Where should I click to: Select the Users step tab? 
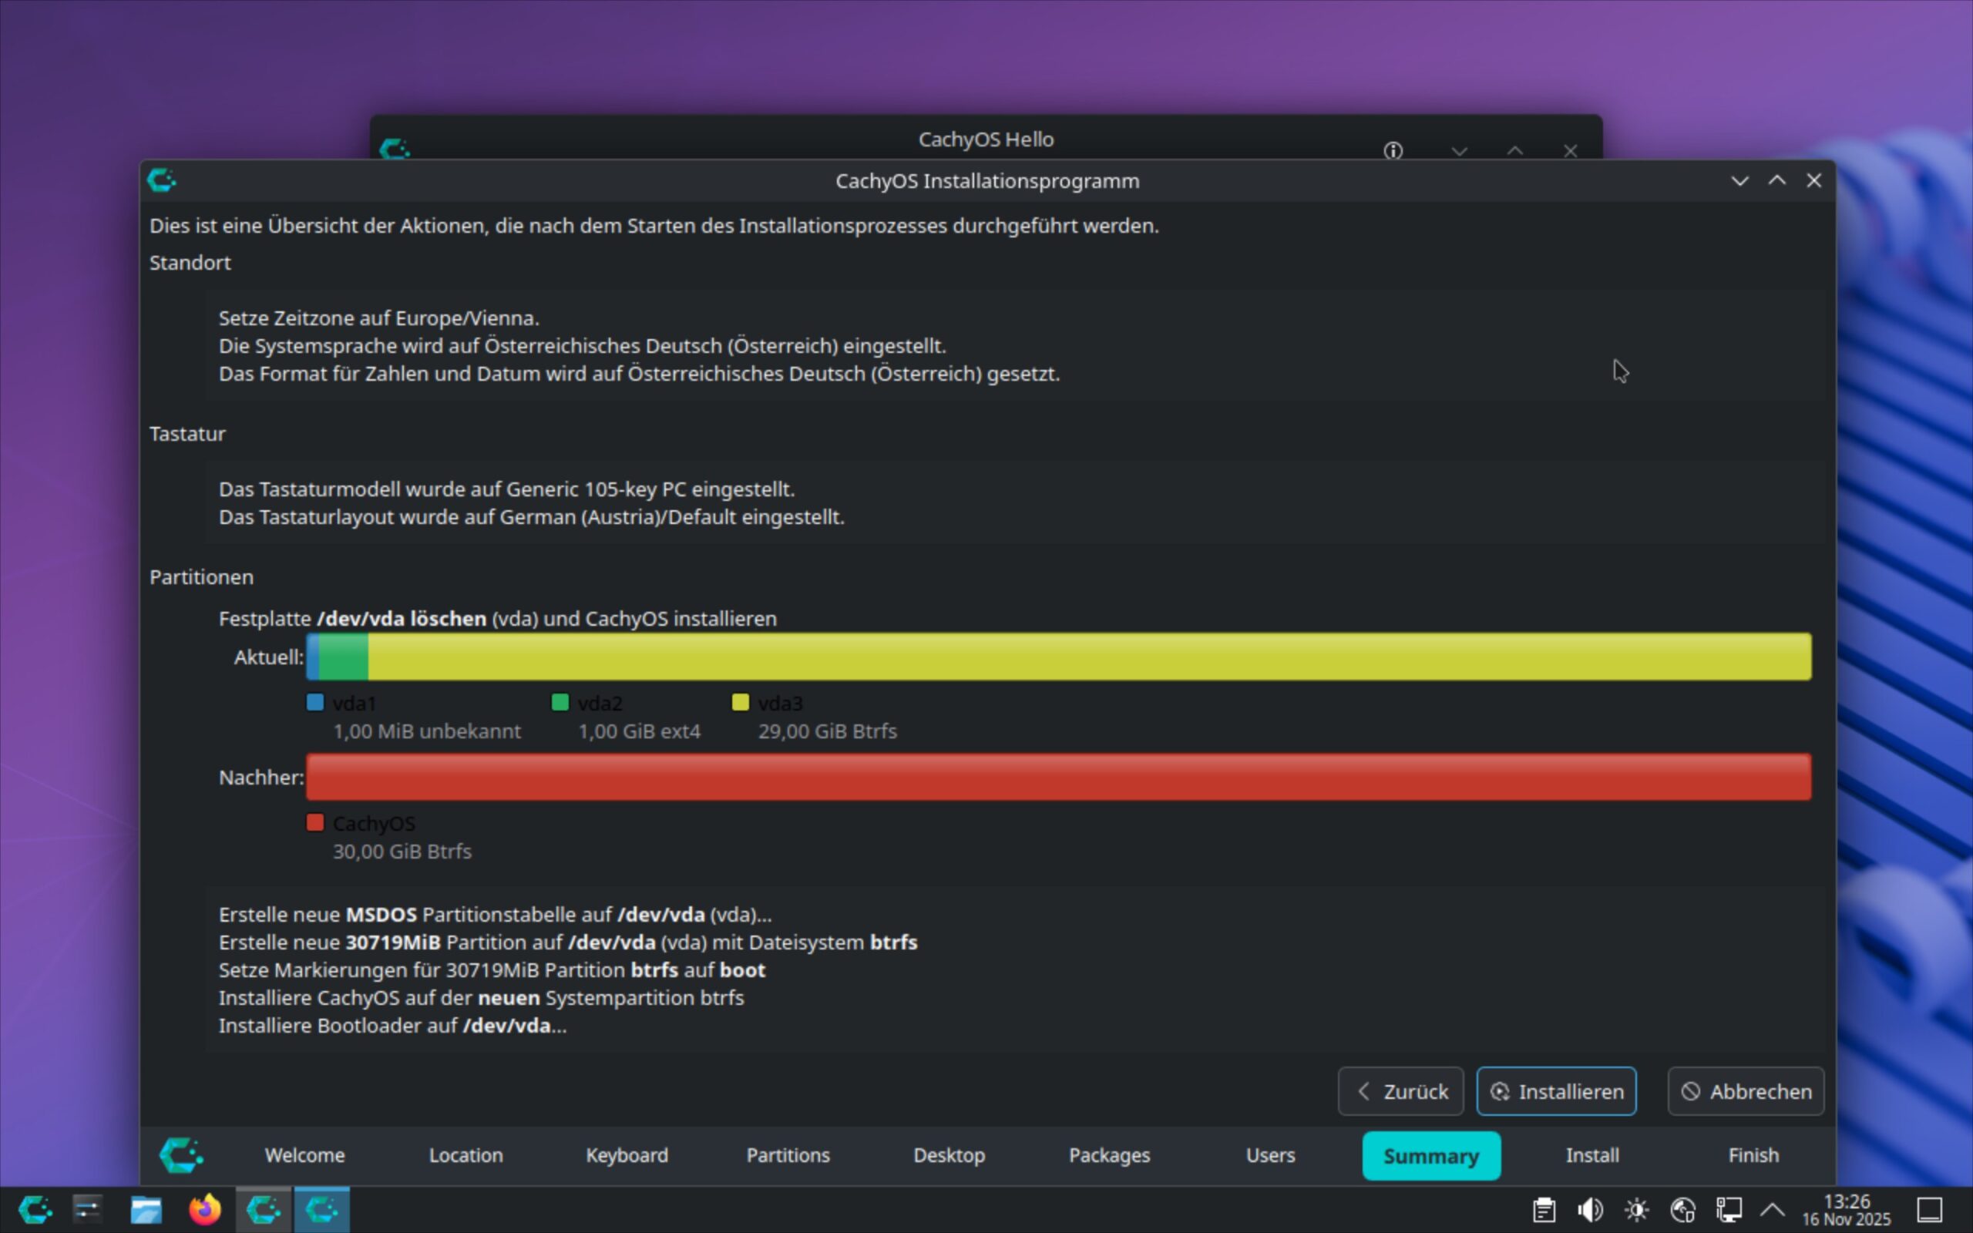coord(1269,1154)
